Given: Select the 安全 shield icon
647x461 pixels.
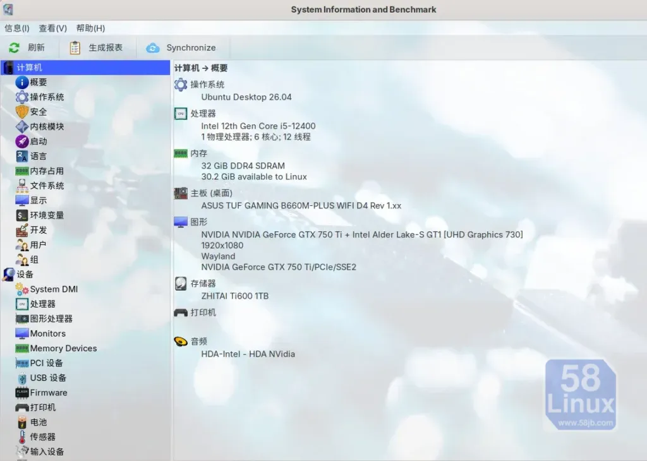Looking at the screenshot, I should coord(22,112).
